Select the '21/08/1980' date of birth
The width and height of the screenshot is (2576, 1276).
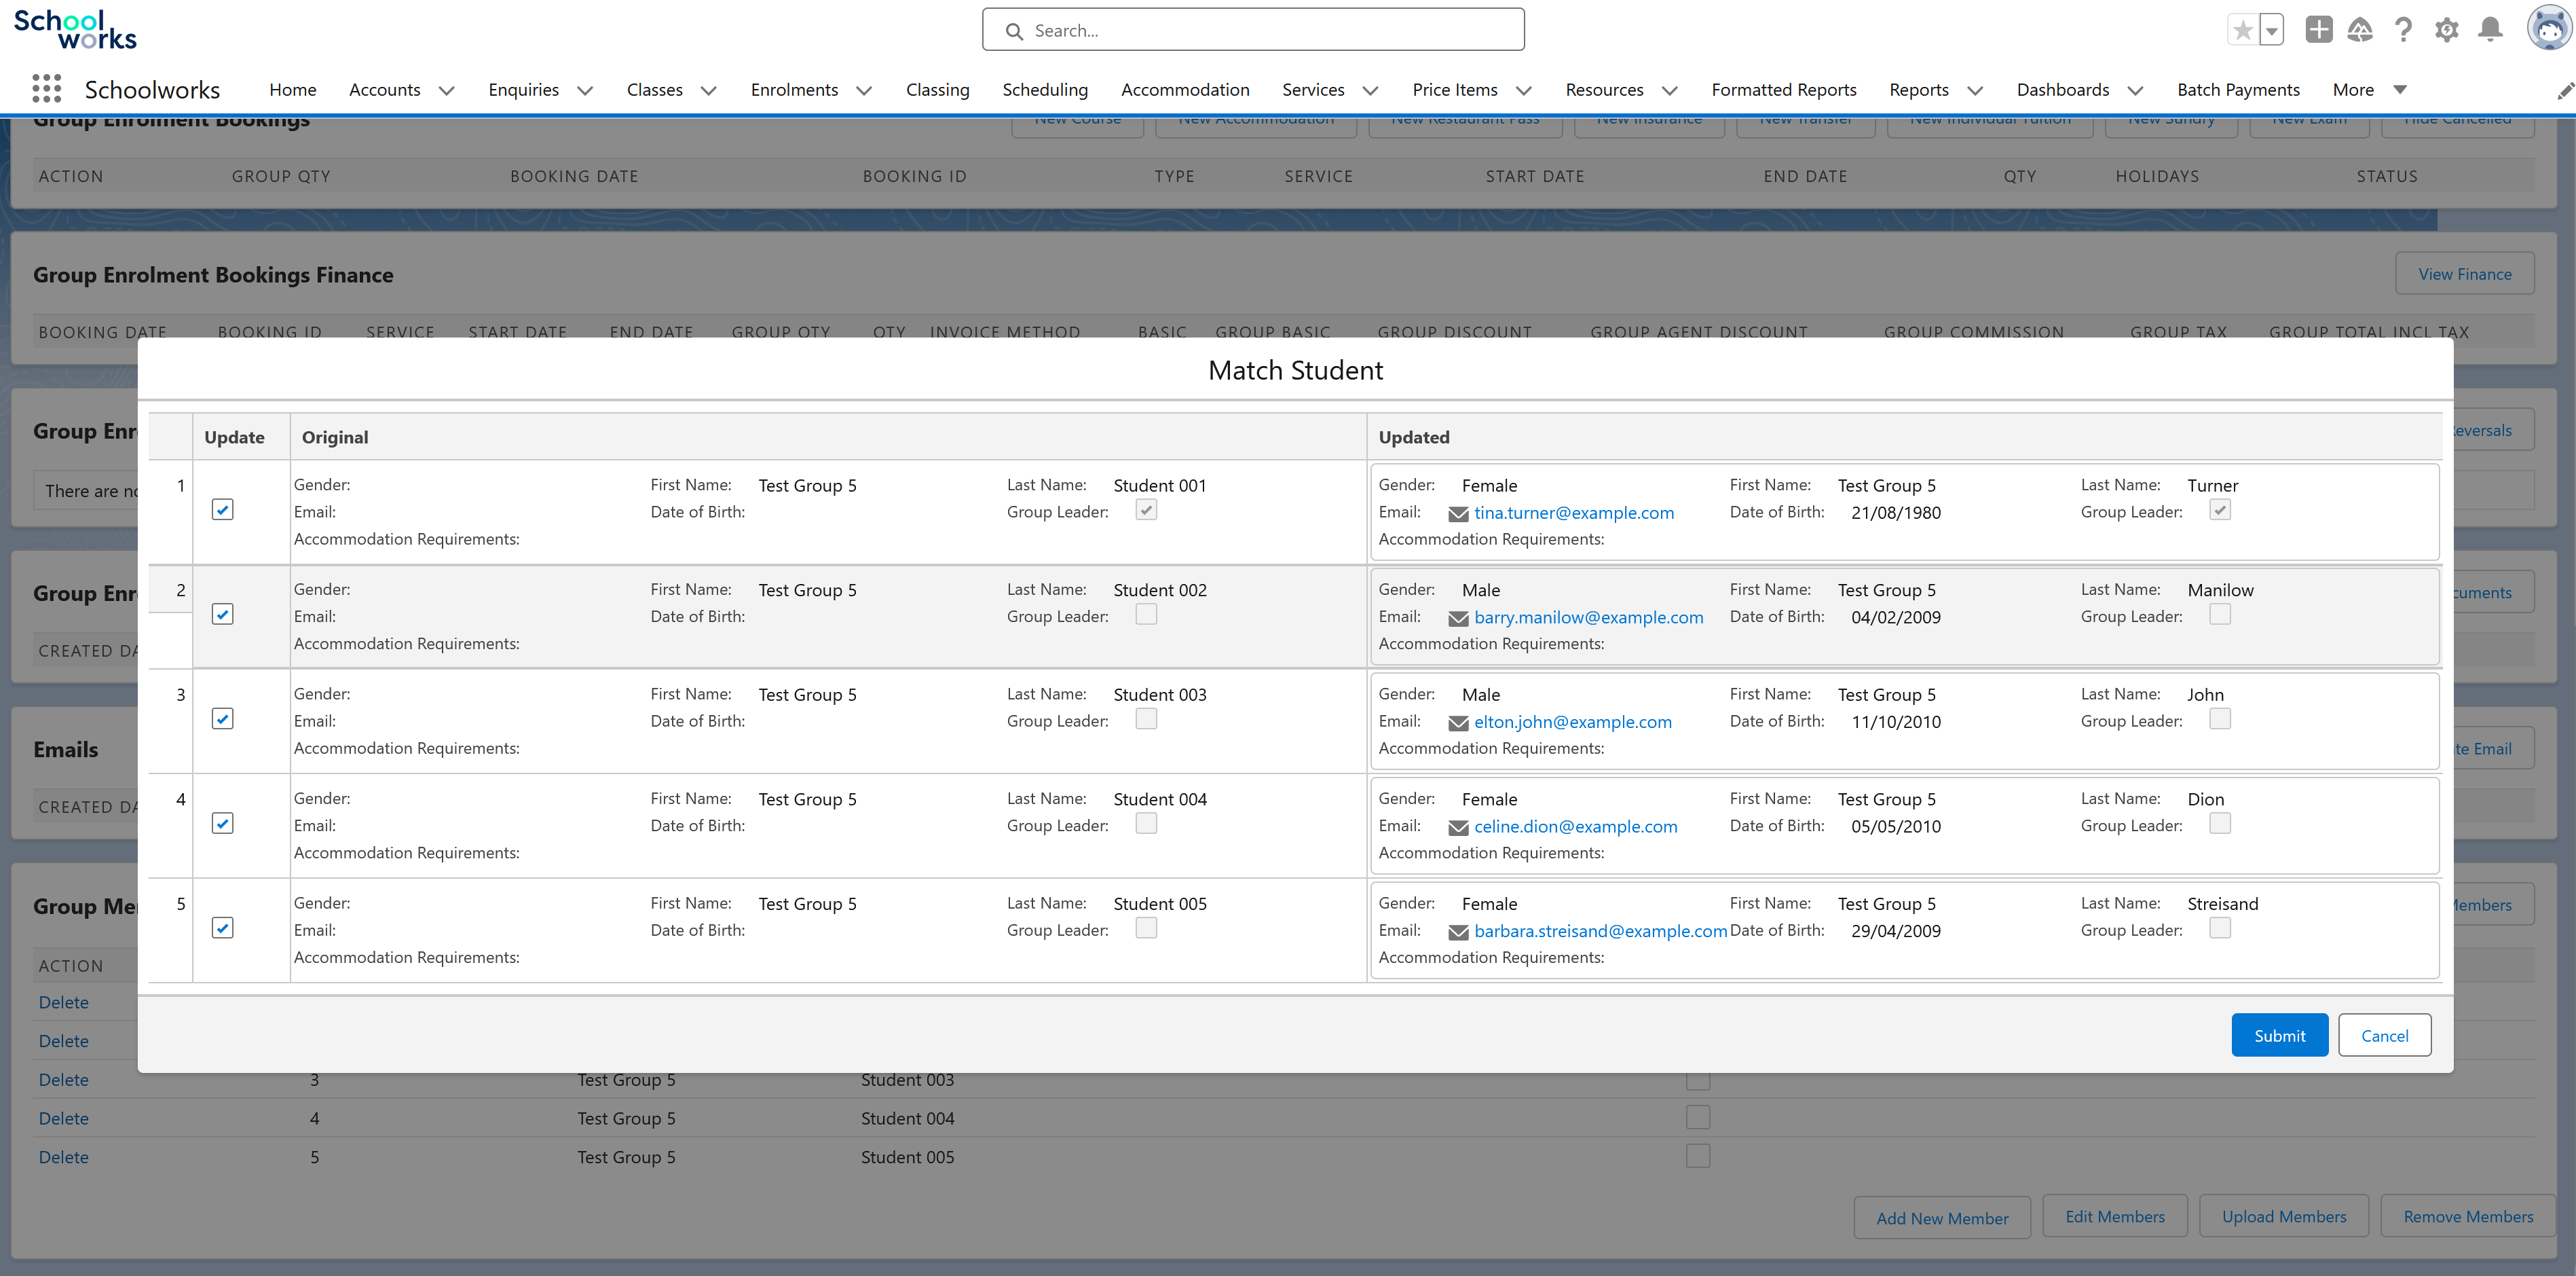[1895, 513]
